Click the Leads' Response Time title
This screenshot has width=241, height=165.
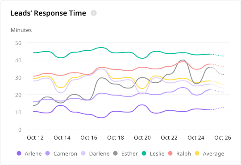point(48,13)
